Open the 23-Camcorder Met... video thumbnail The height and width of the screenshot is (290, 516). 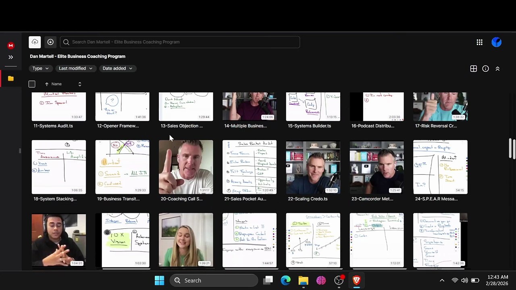(377, 167)
